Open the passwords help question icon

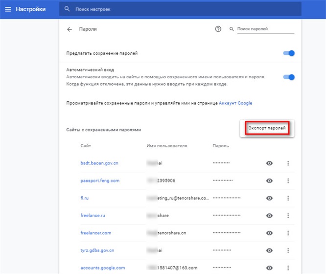[218, 29]
